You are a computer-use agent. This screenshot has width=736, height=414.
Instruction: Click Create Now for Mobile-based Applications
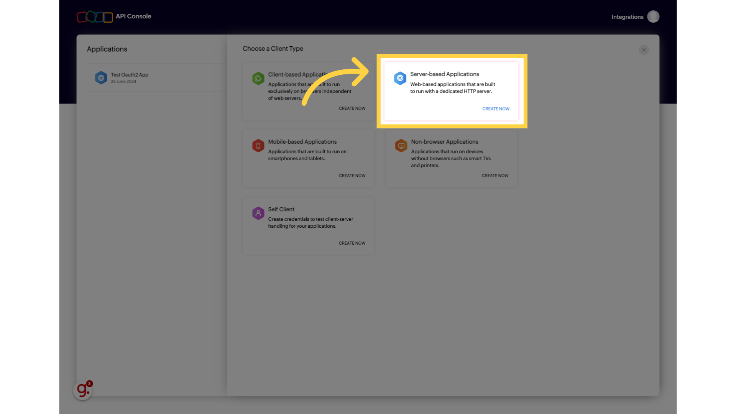click(x=352, y=176)
